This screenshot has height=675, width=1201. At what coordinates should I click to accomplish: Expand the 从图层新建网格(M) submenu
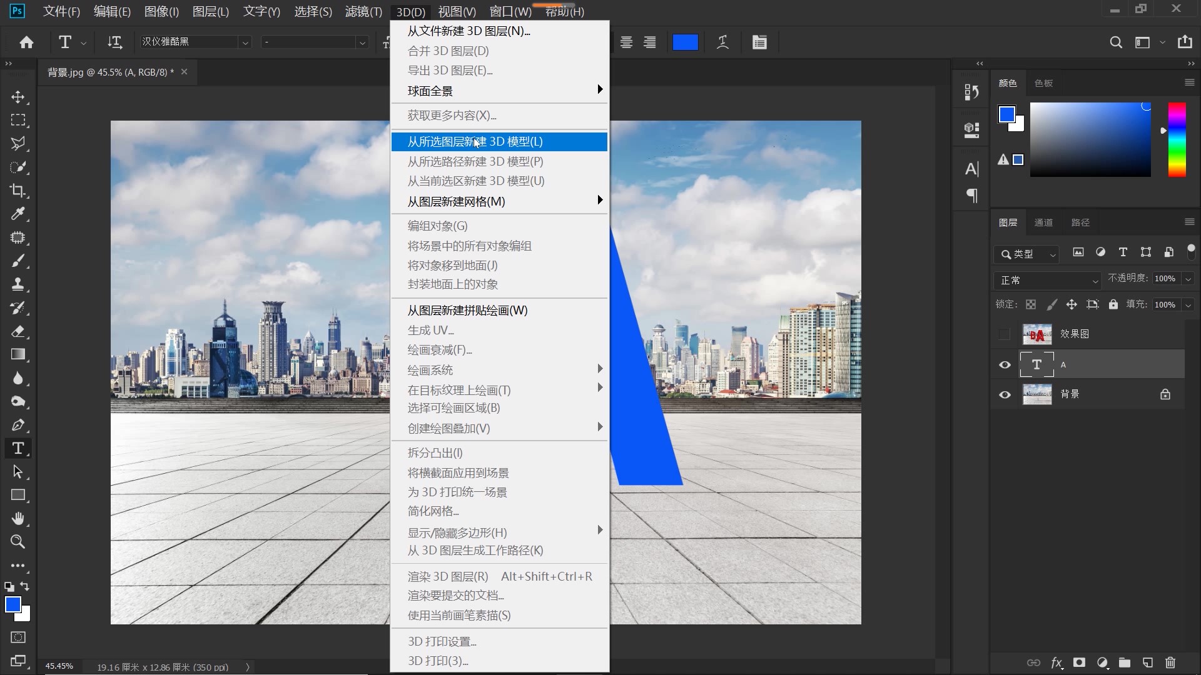coord(499,201)
